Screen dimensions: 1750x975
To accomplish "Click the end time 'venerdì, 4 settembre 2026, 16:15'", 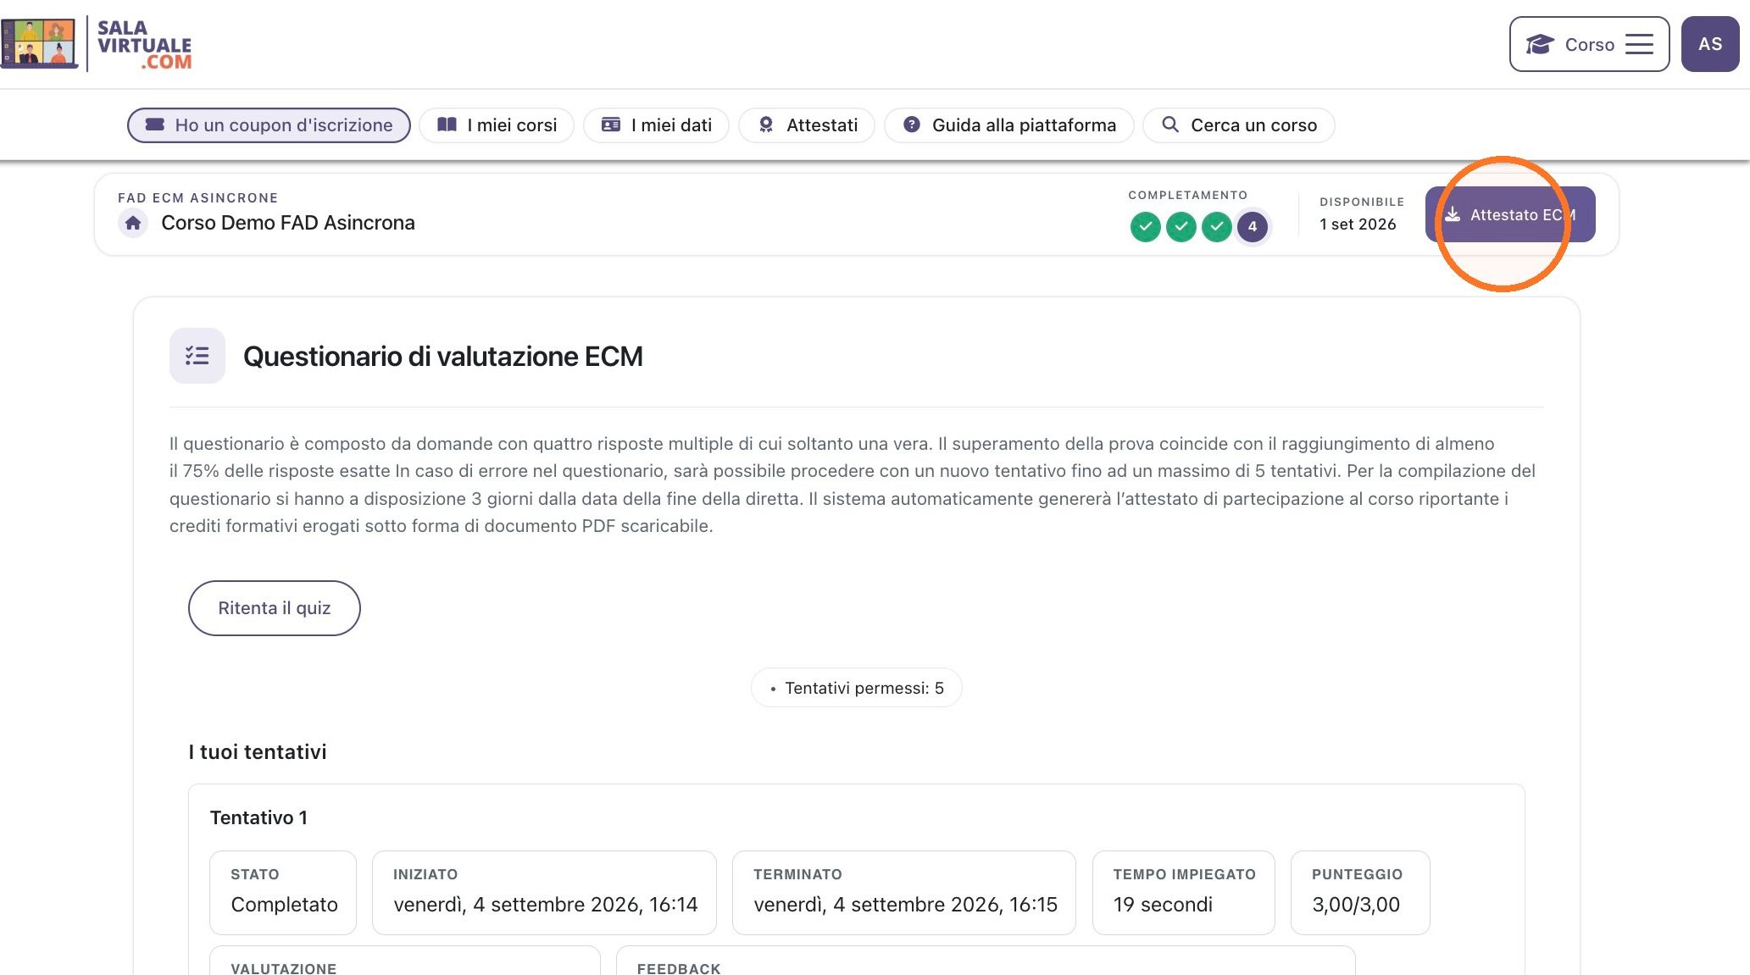I will pos(905,905).
